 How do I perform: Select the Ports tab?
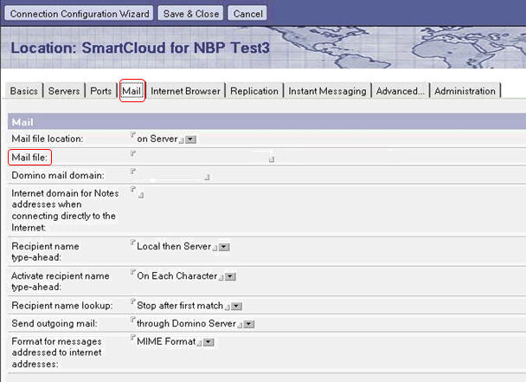coord(101,91)
